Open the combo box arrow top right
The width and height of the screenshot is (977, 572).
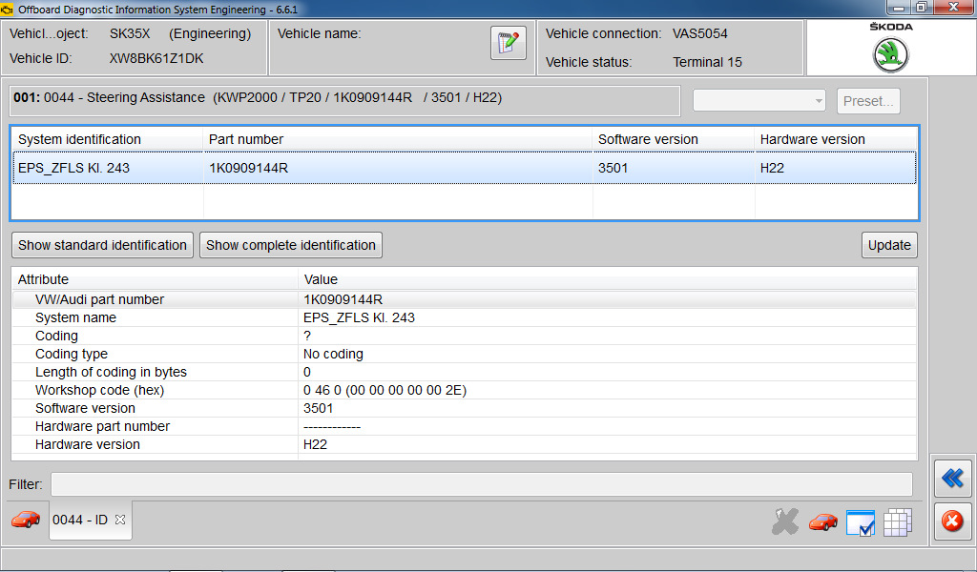click(819, 100)
